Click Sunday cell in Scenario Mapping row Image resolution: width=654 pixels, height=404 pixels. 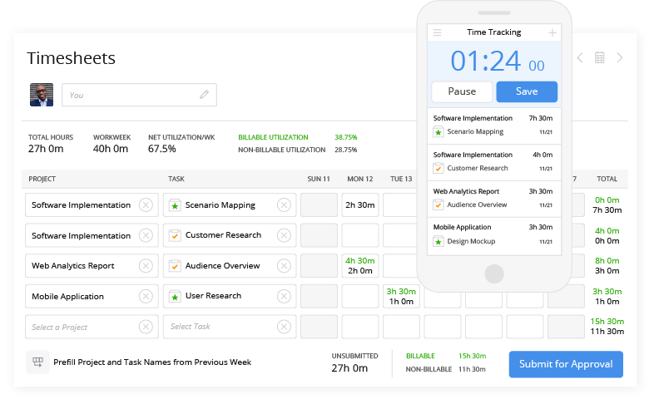319,205
